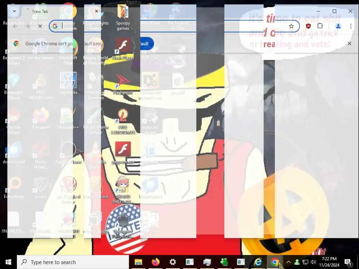Switch to Chrome in taskbar
Viewport: 359px width, 269px height.
click(275, 262)
